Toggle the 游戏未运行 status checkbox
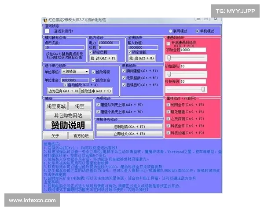Image resolution: width=264 pixels, height=211 pixels. 47,31
